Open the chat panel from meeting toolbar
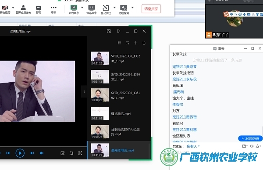The image size is (263, 170). [x=39, y=10]
